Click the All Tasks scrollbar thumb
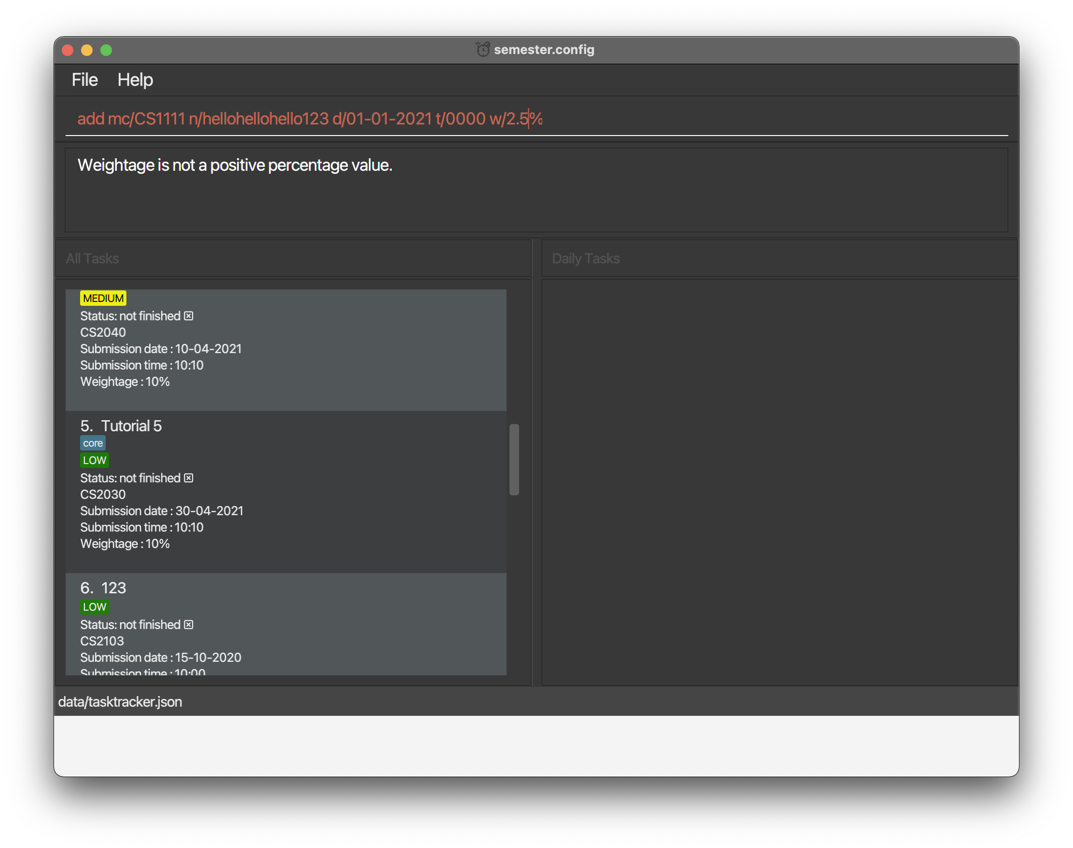This screenshot has width=1073, height=848. click(514, 459)
